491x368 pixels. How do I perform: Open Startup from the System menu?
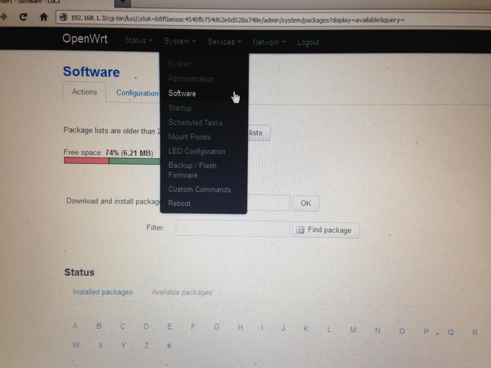[x=180, y=108]
